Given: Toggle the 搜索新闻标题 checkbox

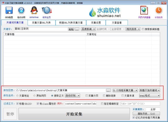Looking at the screenshot, I should [x=143, y=29].
